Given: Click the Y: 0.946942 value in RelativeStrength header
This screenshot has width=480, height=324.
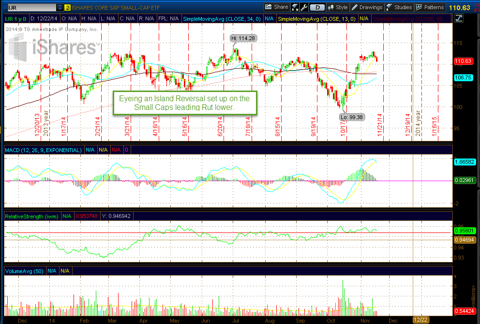Looking at the screenshot, I should click(116, 216).
